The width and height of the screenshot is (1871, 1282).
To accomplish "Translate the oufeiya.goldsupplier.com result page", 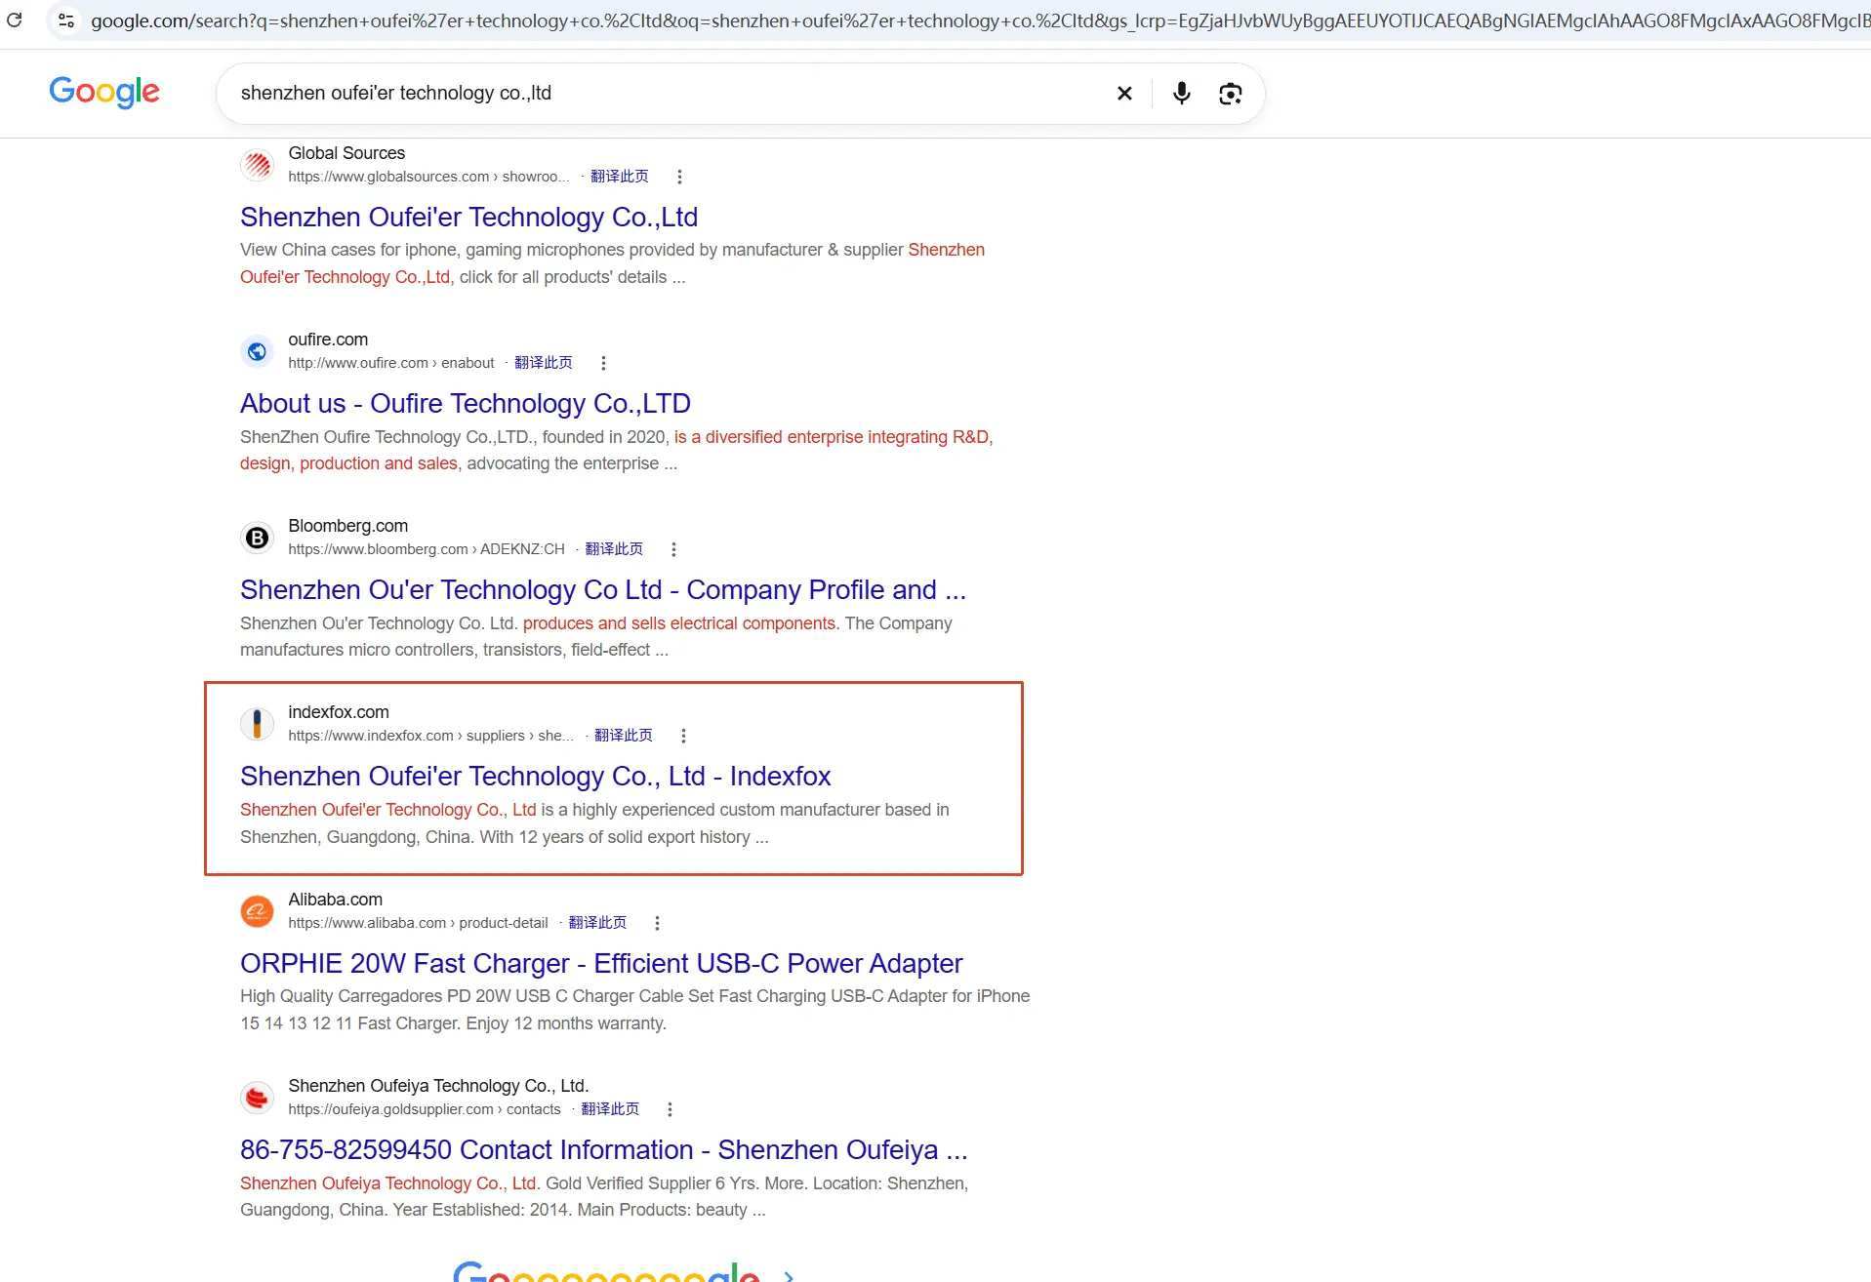I will (x=610, y=1109).
